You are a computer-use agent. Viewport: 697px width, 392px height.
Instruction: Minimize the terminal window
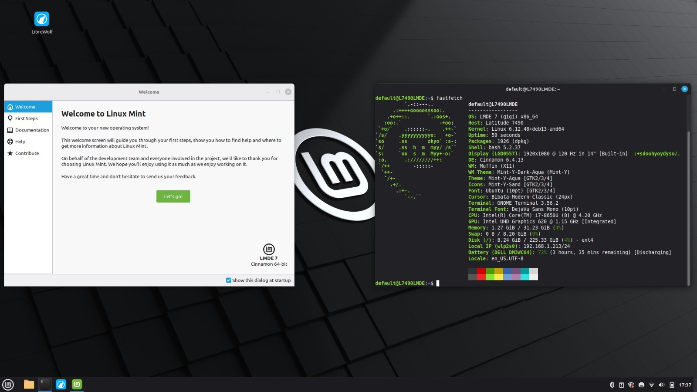pyautogui.click(x=664, y=89)
